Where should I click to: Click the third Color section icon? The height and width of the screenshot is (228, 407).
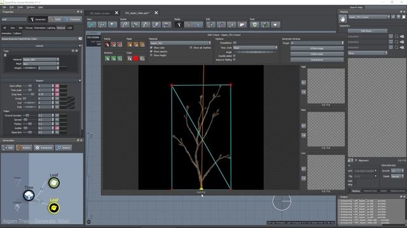[x=142, y=58]
